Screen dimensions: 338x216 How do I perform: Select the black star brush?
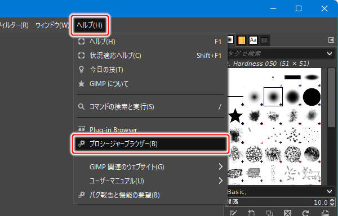[x=235, y=116]
